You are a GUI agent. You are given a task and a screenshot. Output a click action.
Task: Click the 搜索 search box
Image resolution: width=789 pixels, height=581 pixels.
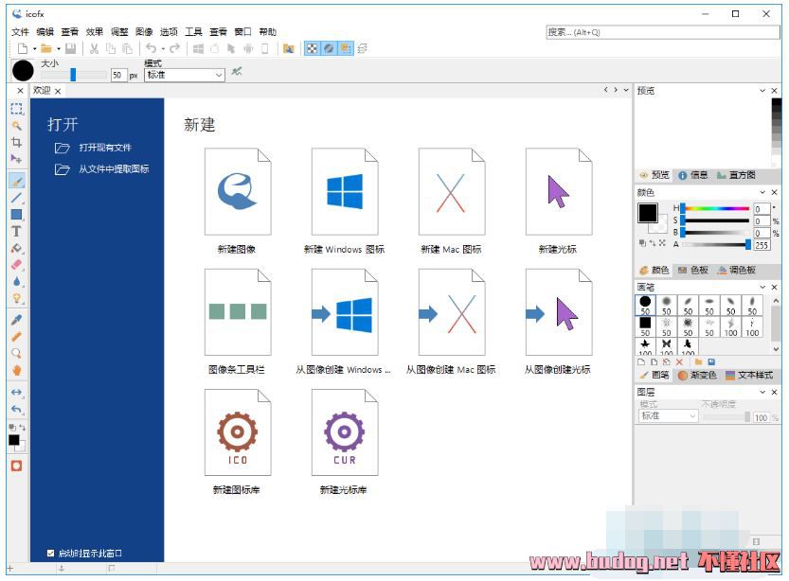pyautogui.click(x=663, y=32)
